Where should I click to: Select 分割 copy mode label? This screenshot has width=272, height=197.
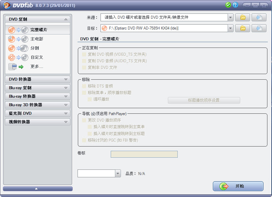(x=34, y=48)
